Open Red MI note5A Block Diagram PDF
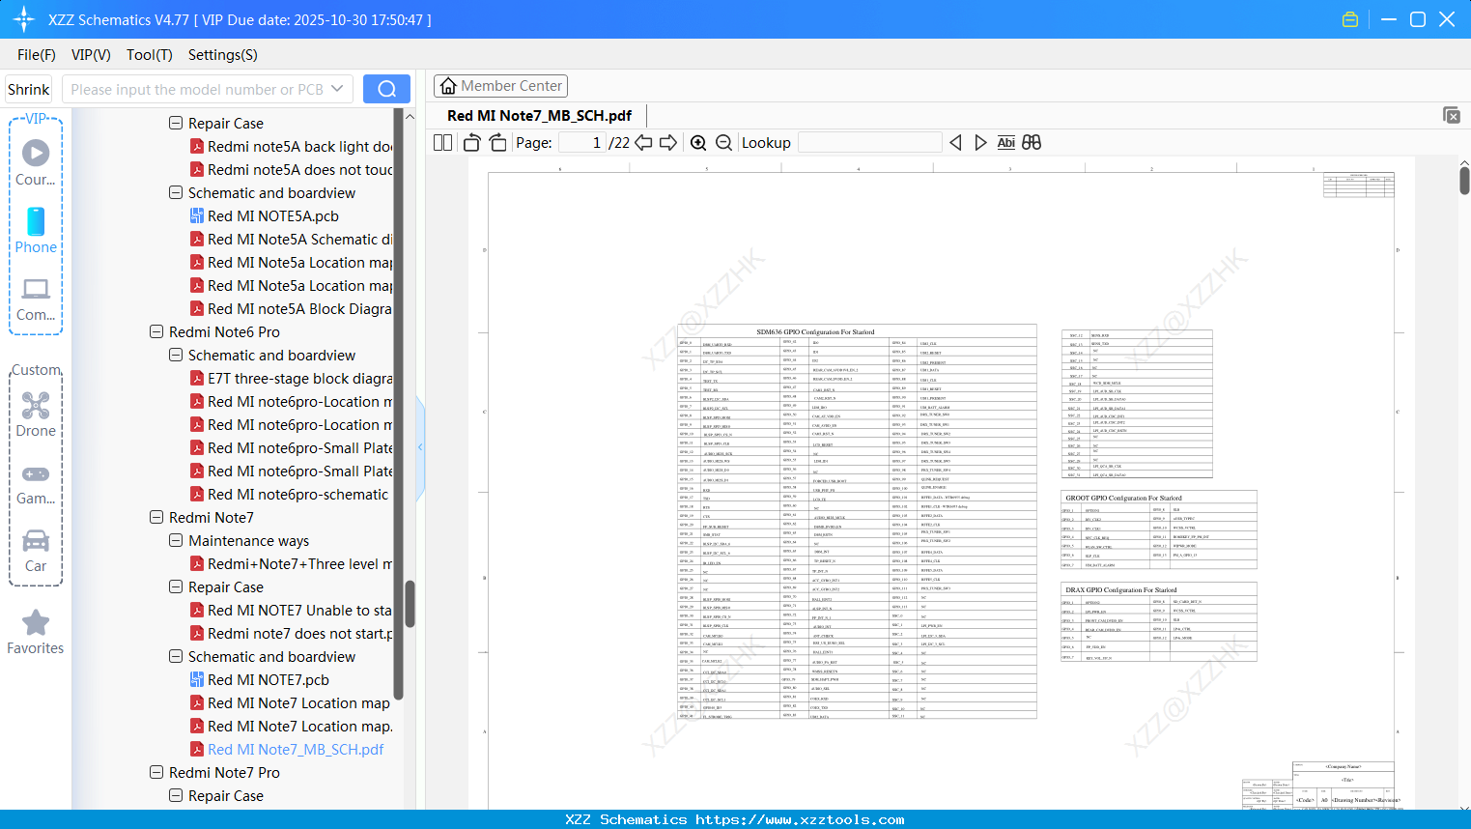 click(x=291, y=308)
